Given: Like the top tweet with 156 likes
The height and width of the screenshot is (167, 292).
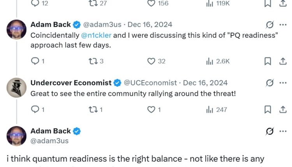Looking at the screenshot, I should pyautogui.click(x=151, y=3).
